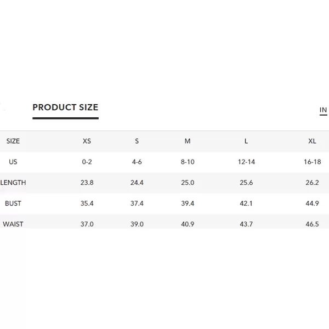This screenshot has width=329, height=329.
Task: Click the 35.4 bust value for XS
Action: (87, 203)
